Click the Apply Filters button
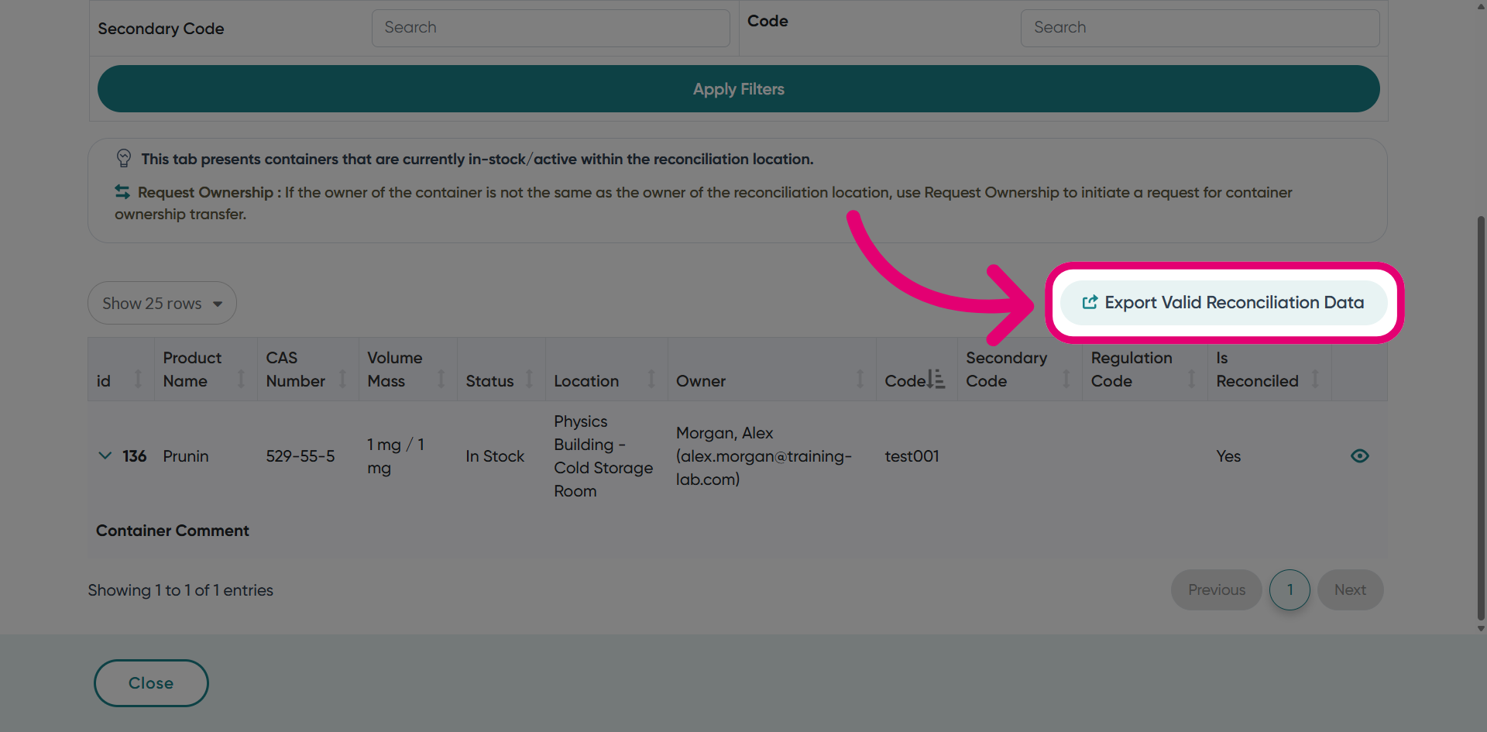 point(738,89)
